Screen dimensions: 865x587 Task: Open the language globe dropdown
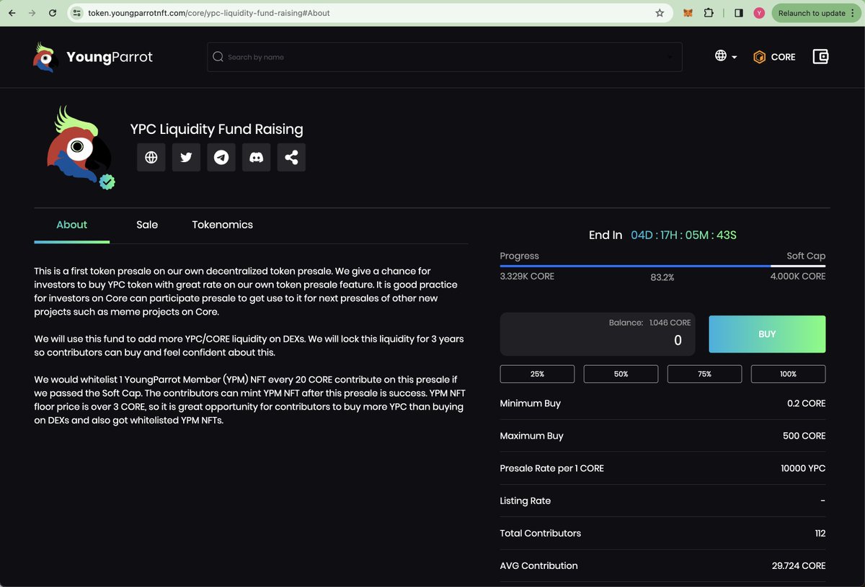click(x=726, y=56)
